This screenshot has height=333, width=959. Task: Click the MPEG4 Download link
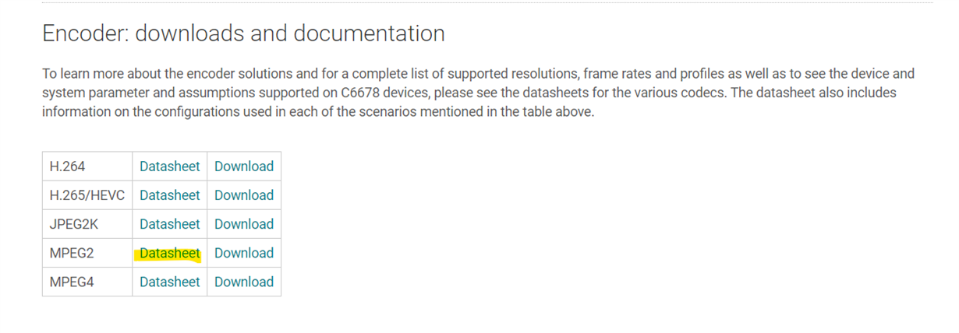[x=244, y=282]
